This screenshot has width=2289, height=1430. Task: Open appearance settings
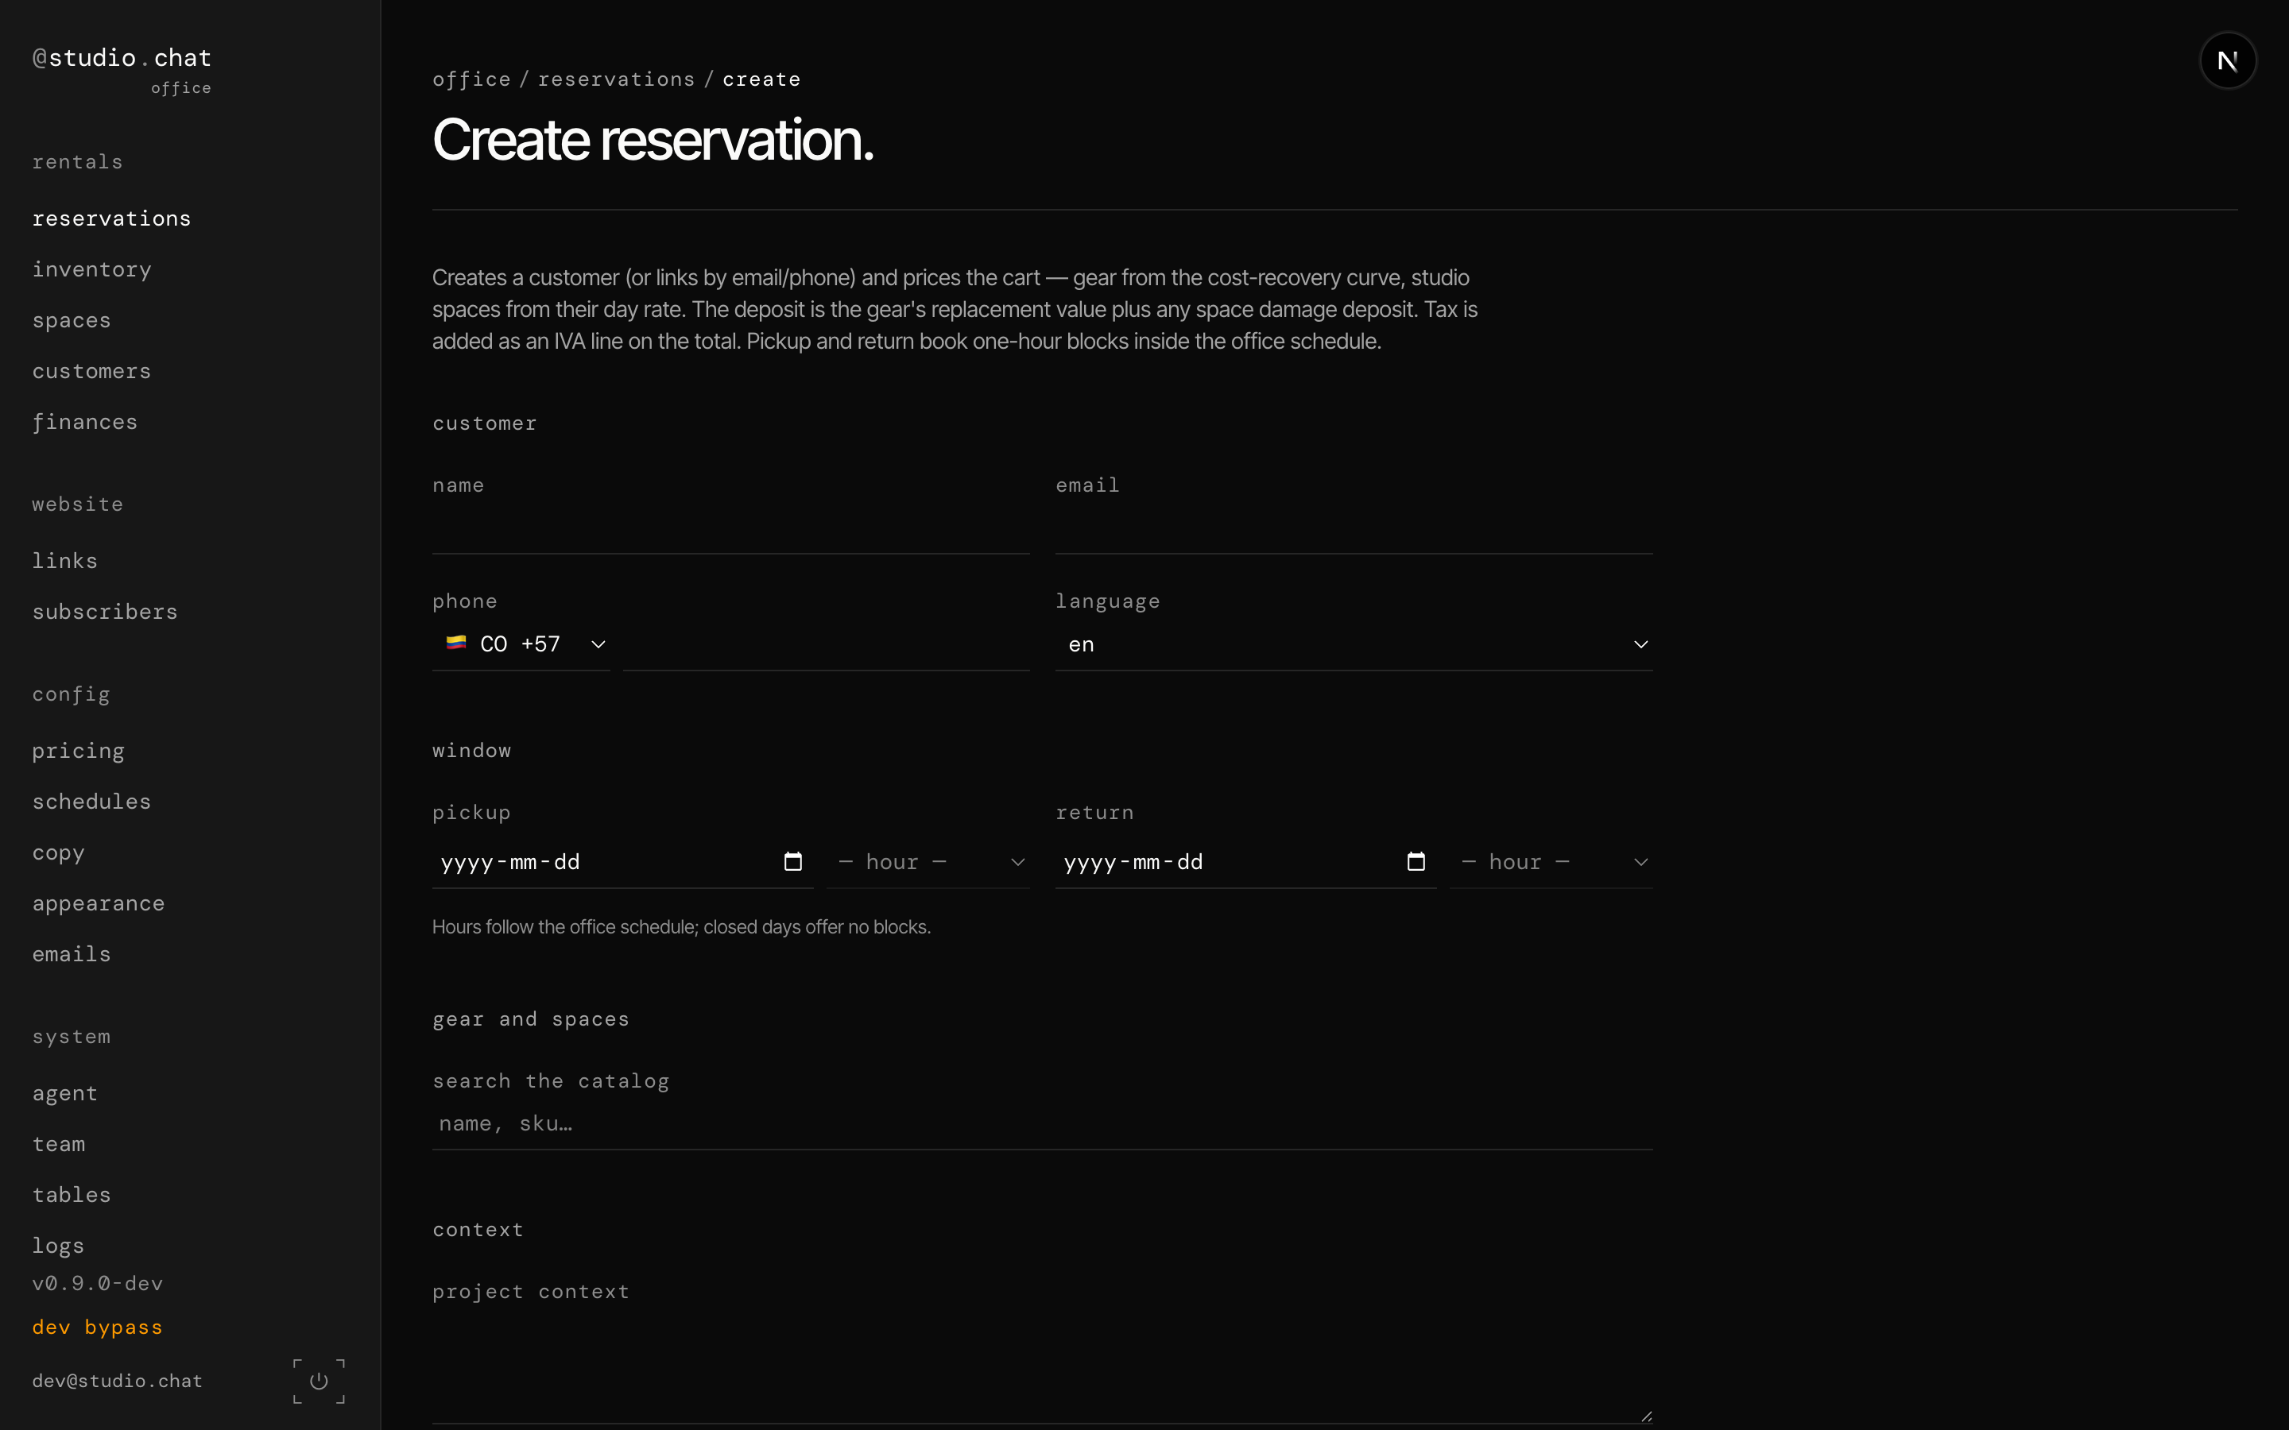click(99, 903)
